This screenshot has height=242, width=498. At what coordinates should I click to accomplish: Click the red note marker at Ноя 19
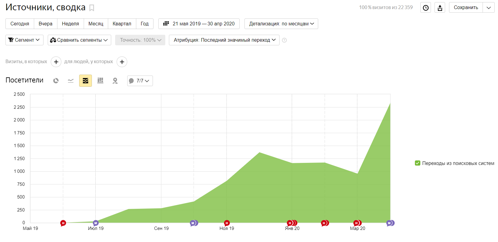[227, 223]
